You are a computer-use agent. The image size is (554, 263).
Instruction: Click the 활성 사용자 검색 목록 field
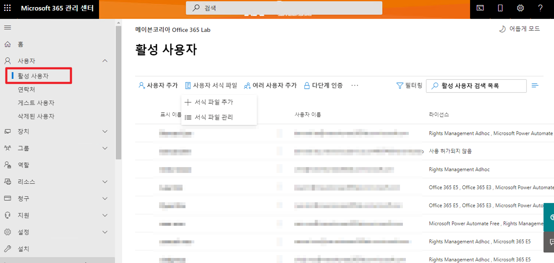[476, 85]
